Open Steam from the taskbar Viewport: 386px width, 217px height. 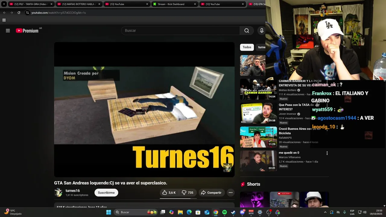[x=233, y=212]
